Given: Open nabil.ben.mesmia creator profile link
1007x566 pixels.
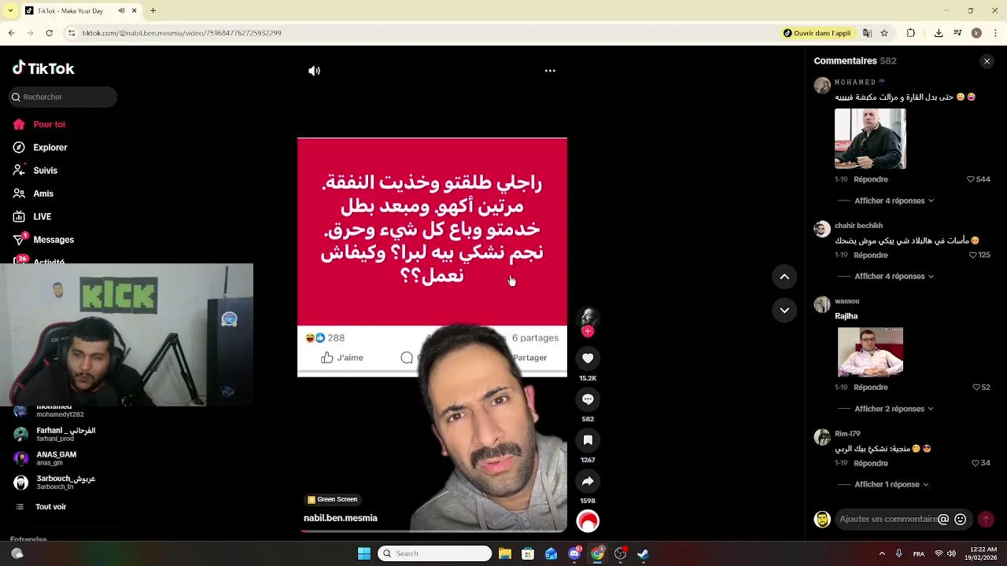Looking at the screenshot, I should (341, 518).
